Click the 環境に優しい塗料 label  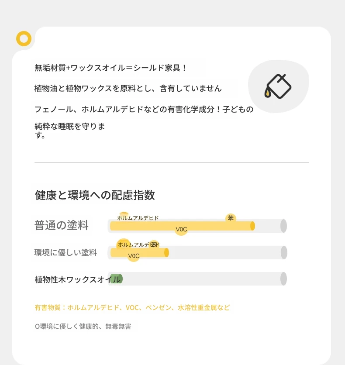(66, 252)
